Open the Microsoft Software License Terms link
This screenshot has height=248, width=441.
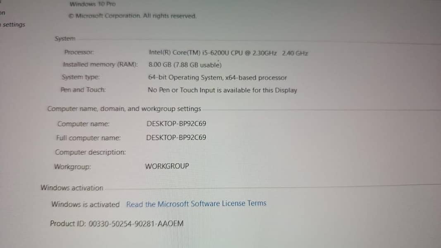point(196,204)
